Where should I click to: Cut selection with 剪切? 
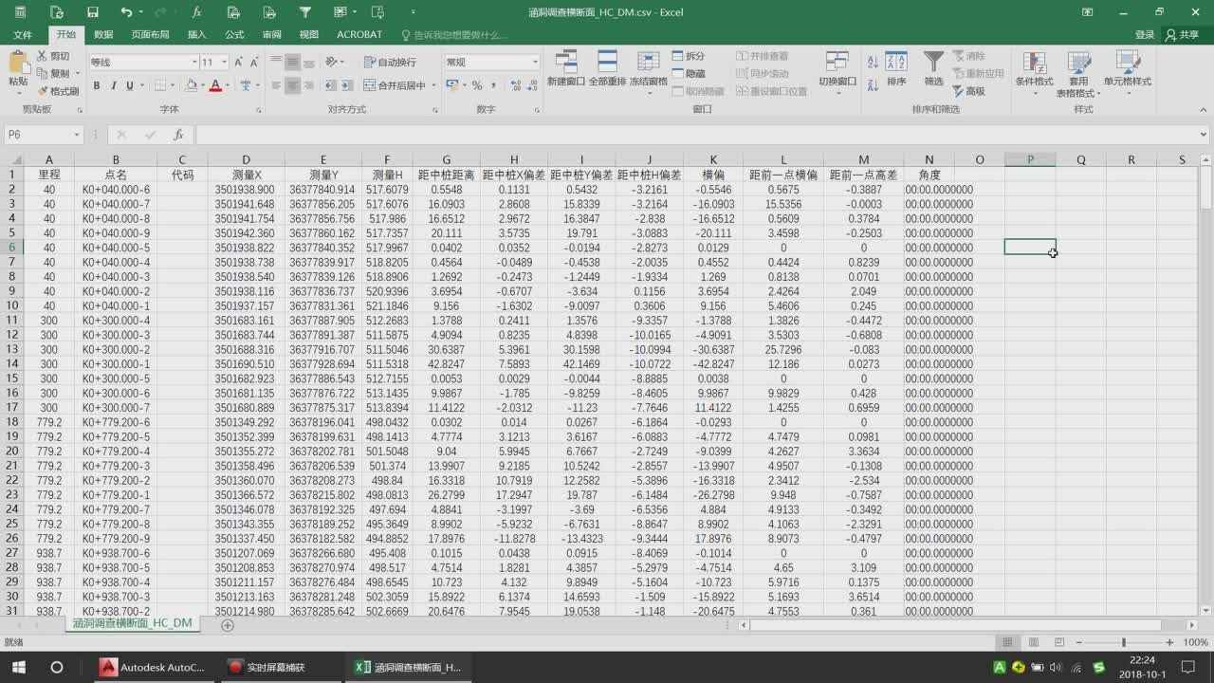click(x=54, y=56)
